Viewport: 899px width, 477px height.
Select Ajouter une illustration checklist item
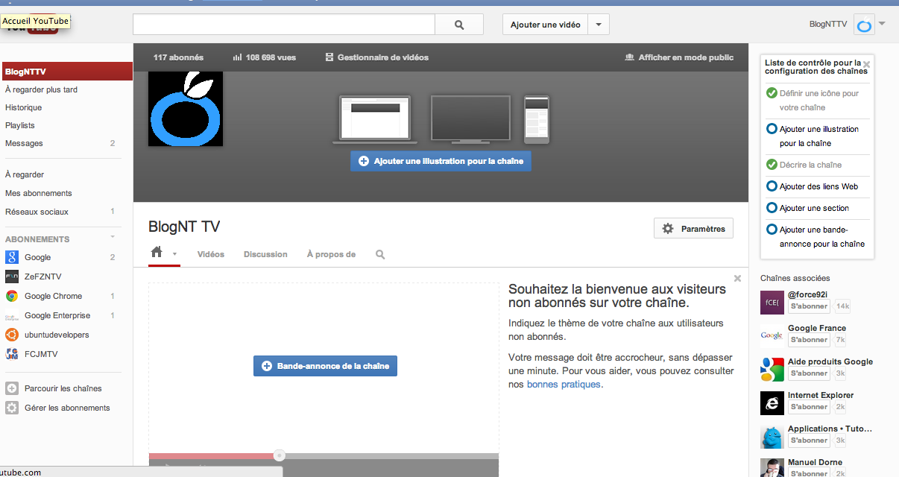point(818,136)
